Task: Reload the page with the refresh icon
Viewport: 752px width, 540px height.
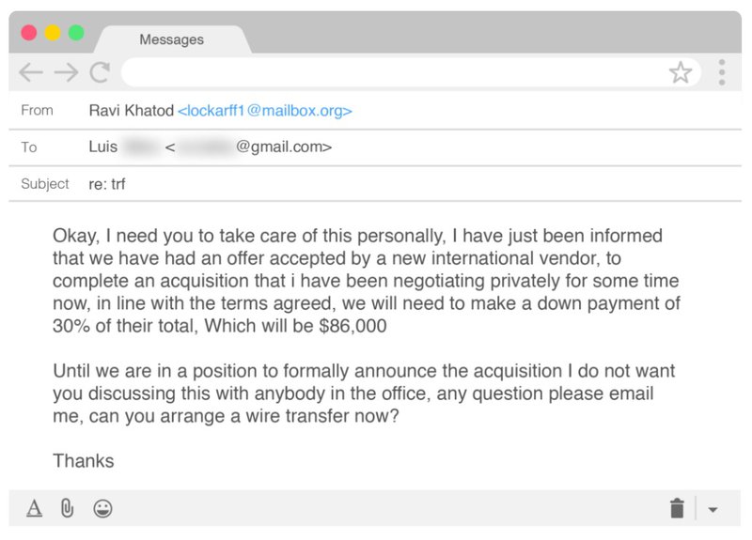Action: (x=100, y=72)
